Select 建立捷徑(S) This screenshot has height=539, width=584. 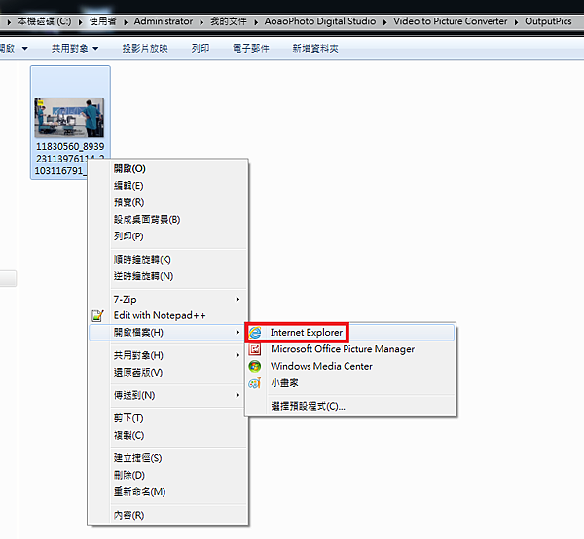tap(168, 458)
